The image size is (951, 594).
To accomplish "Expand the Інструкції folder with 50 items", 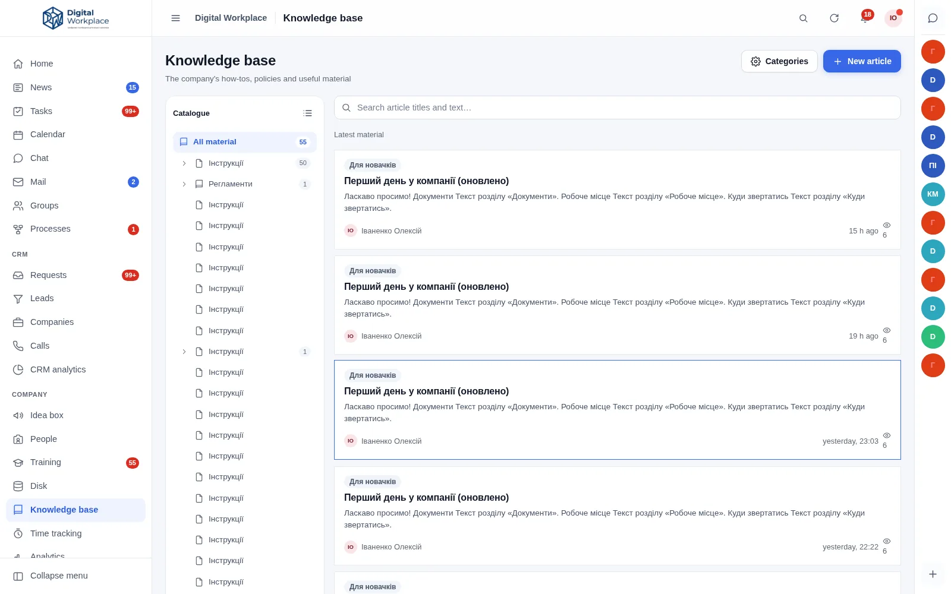I will (184, 163).
